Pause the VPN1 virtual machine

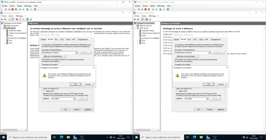point(153,10)
